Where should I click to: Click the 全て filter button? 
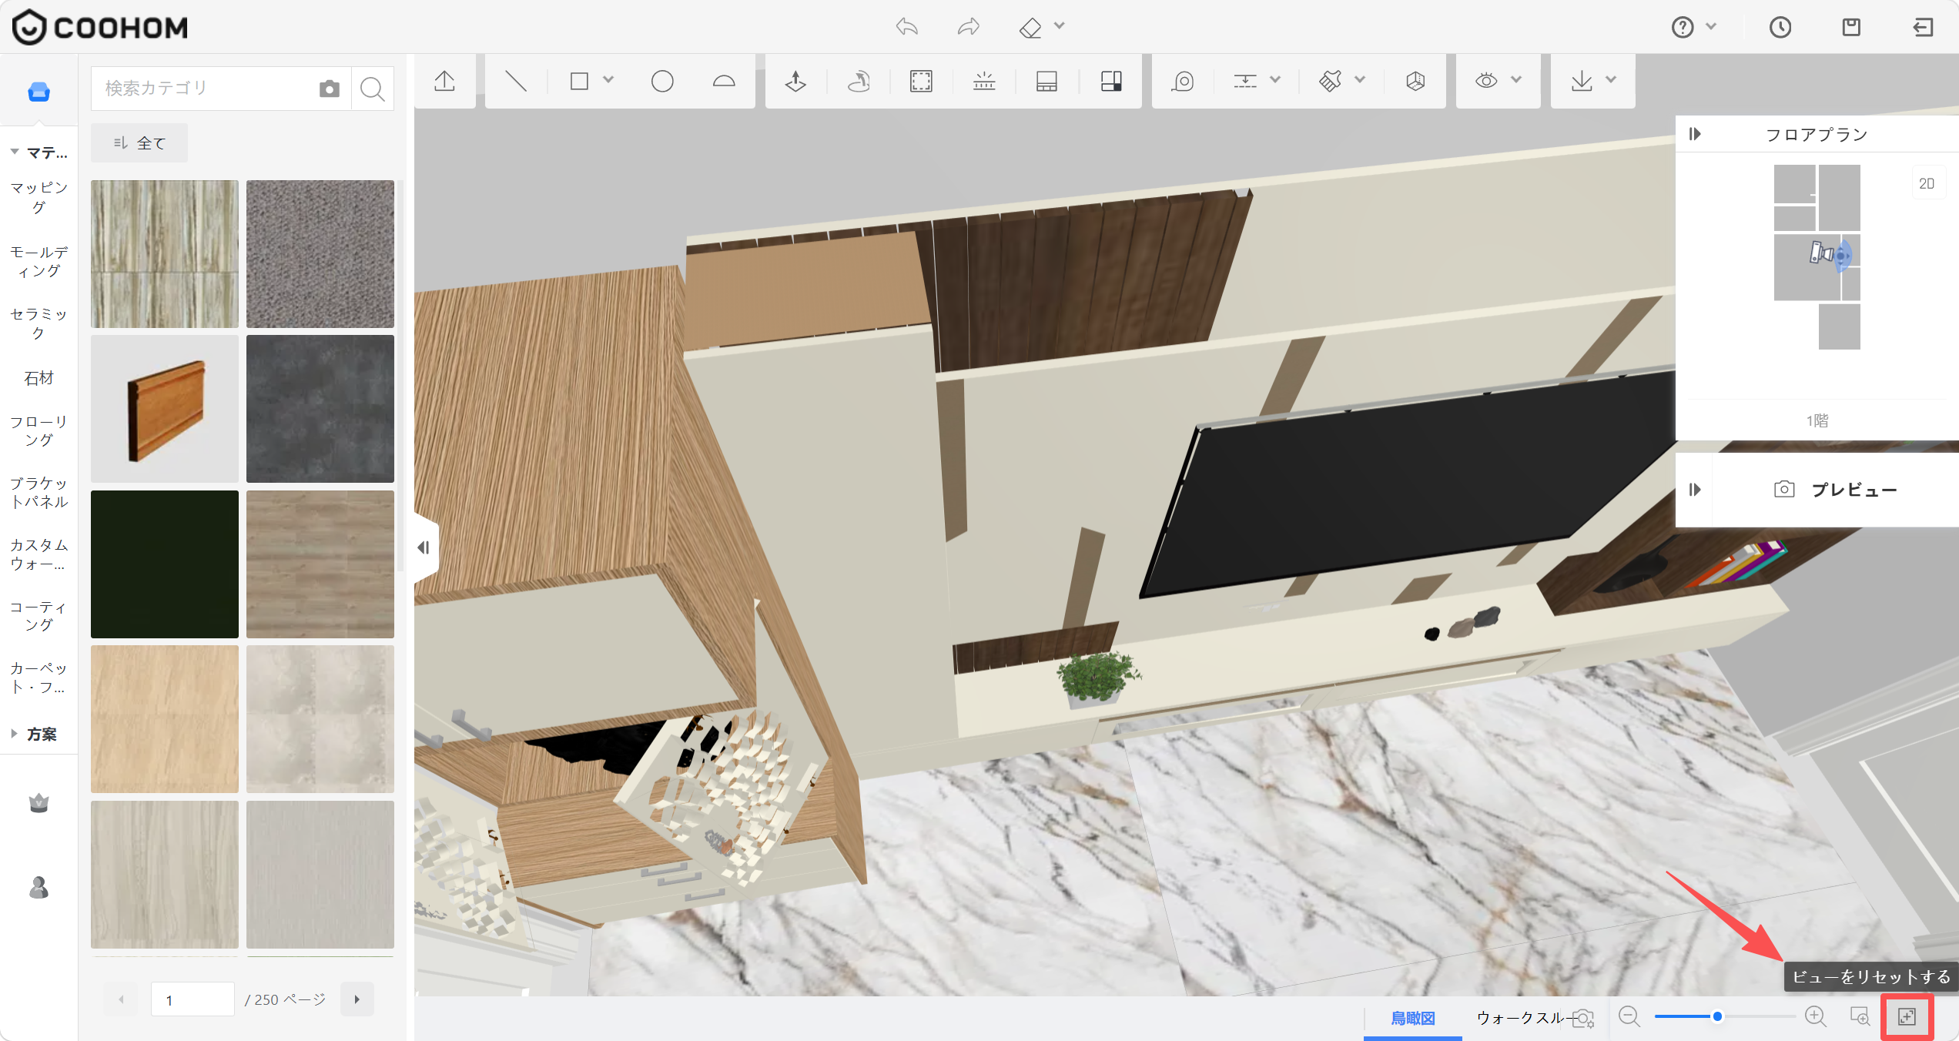[139, 143]
